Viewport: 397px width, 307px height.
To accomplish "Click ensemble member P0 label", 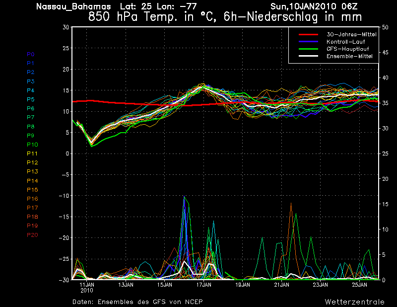I will tap(31, 54).
